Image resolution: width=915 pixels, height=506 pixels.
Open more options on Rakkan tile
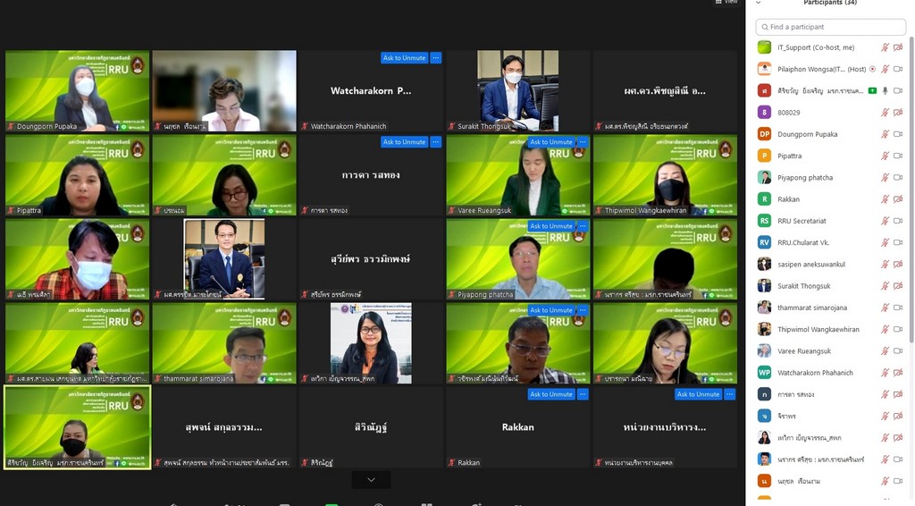tap(583, 394)
